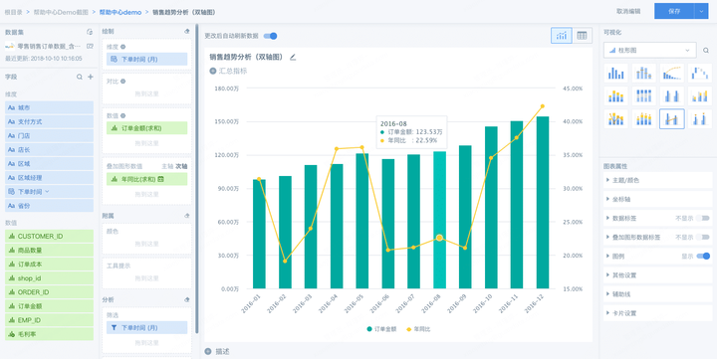Select the 城市 dimension field
The width and height of the screenshot is (717, 359).
49,107
